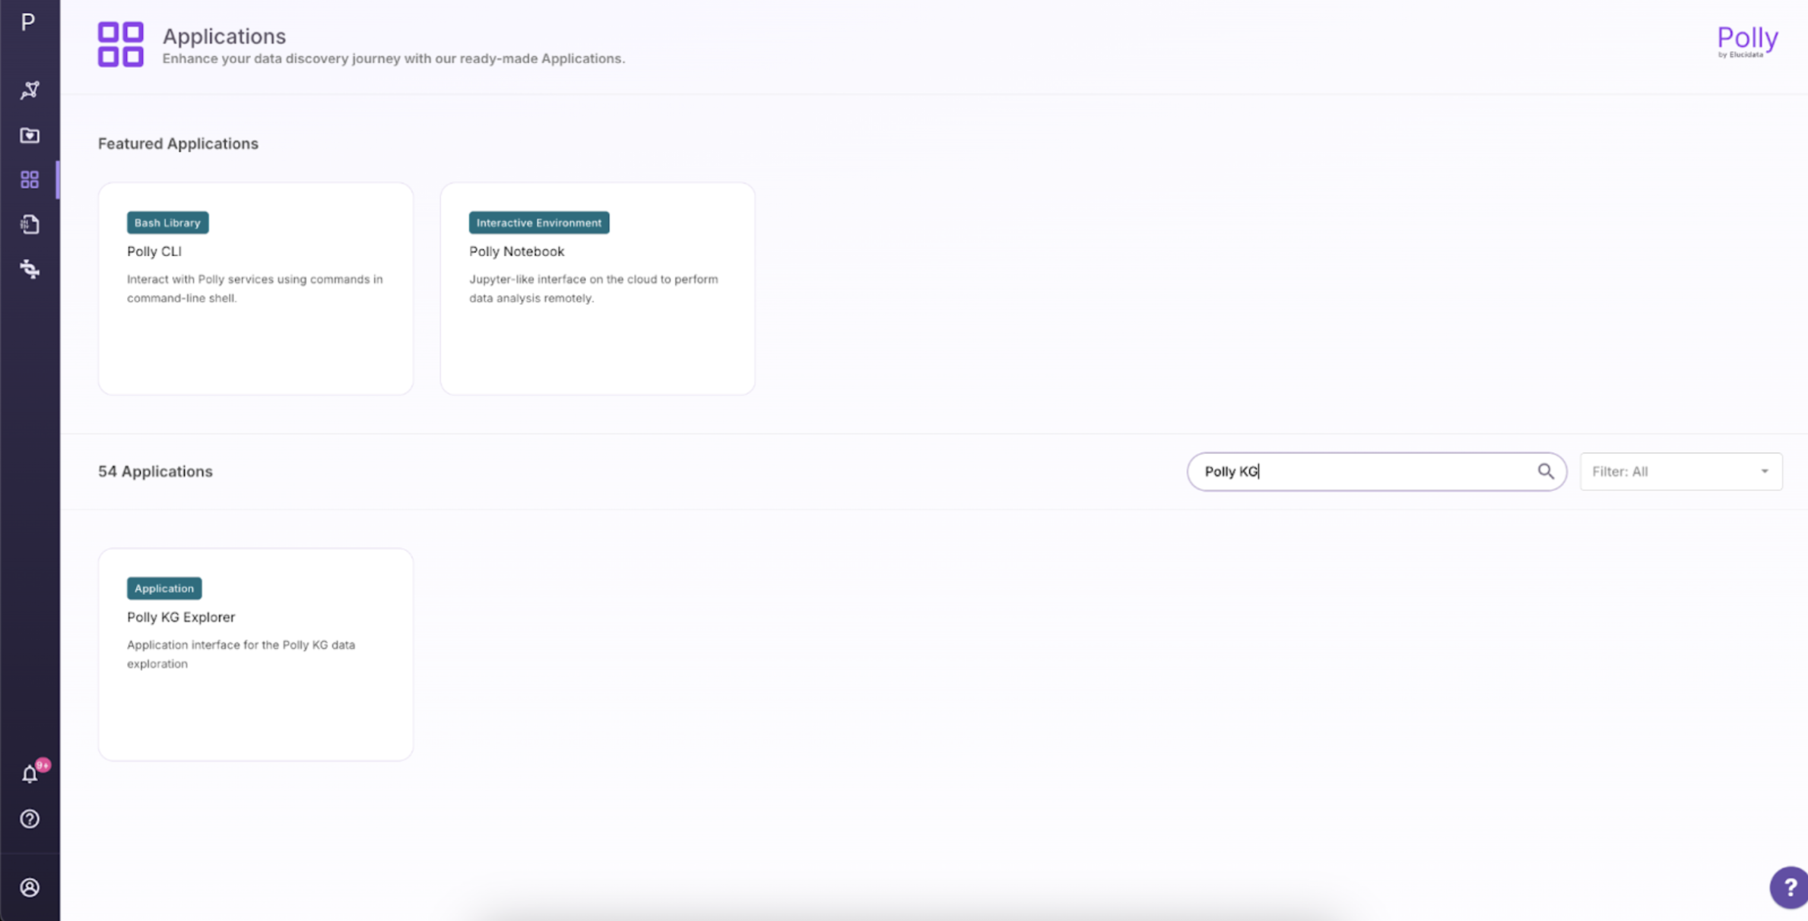
Task: Click the Bash Library tag
Action: [167, 223]
